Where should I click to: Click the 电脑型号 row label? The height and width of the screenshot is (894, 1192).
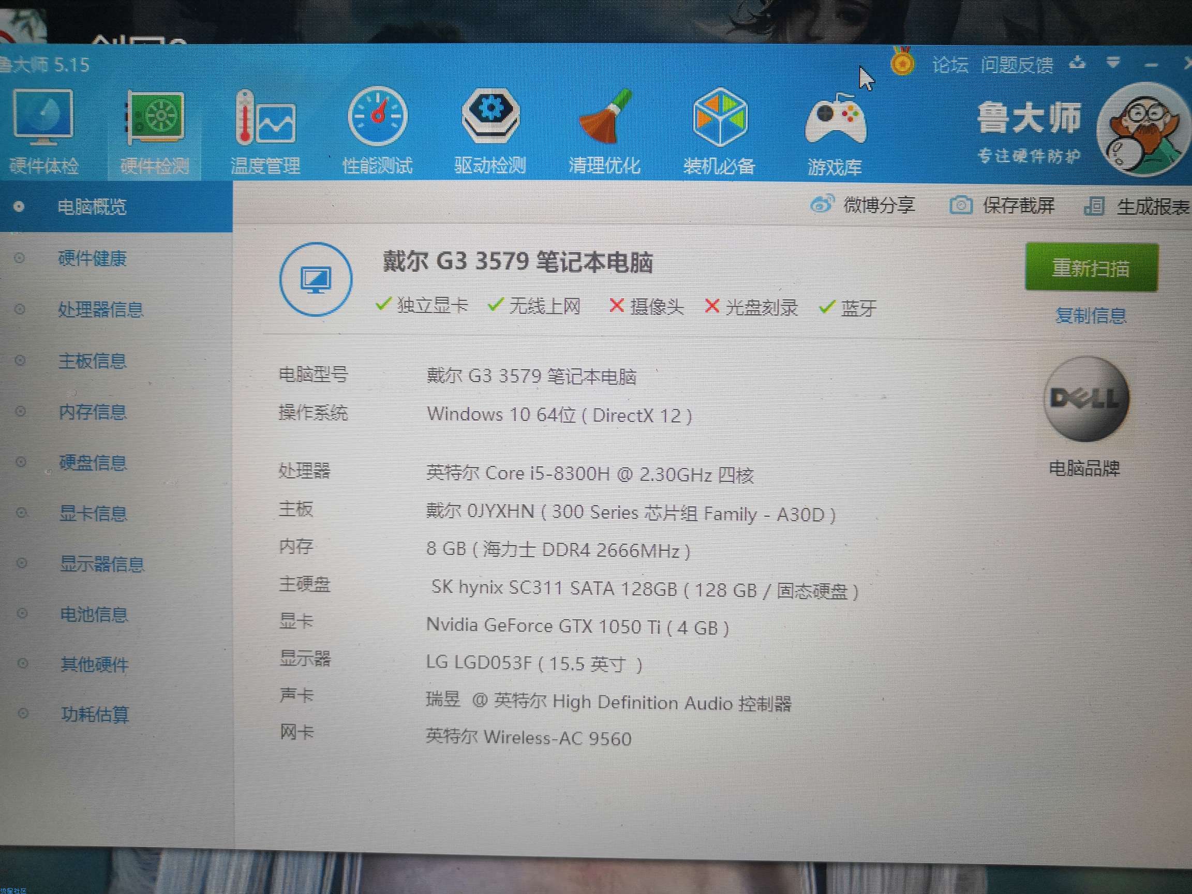(313, 375)
